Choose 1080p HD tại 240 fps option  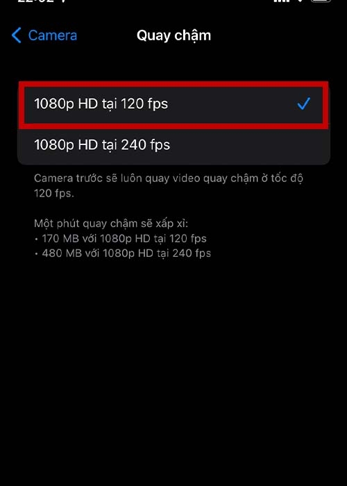click(173, 144)
